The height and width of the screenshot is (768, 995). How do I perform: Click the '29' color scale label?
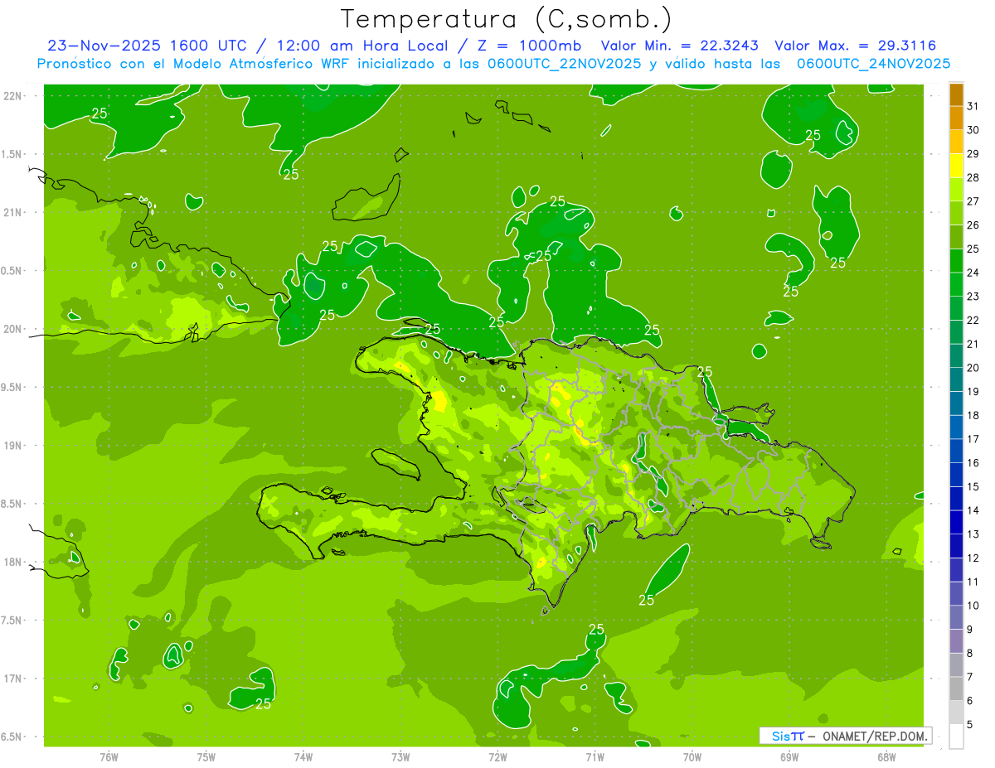[x=973, y=154]
